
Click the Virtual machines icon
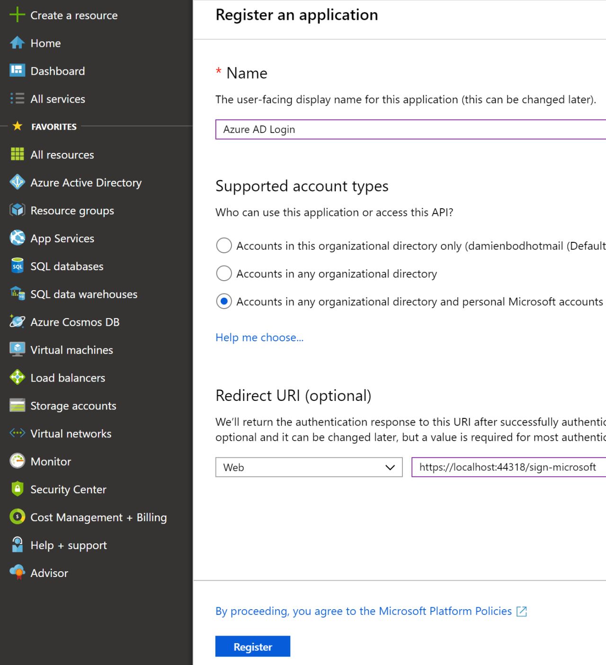(x=17, y=349)
